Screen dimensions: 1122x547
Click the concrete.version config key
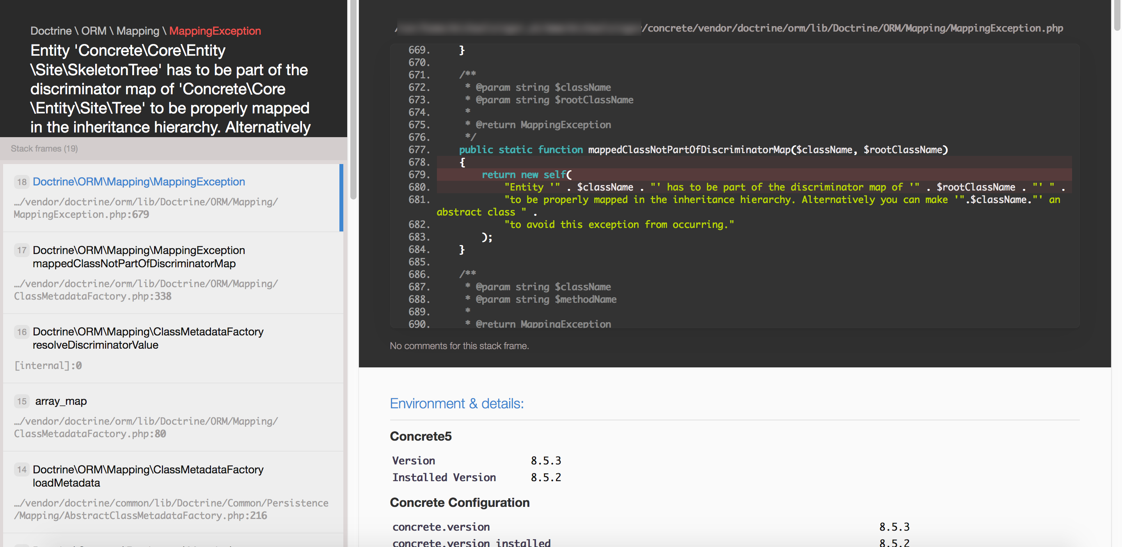pos(441,527)
